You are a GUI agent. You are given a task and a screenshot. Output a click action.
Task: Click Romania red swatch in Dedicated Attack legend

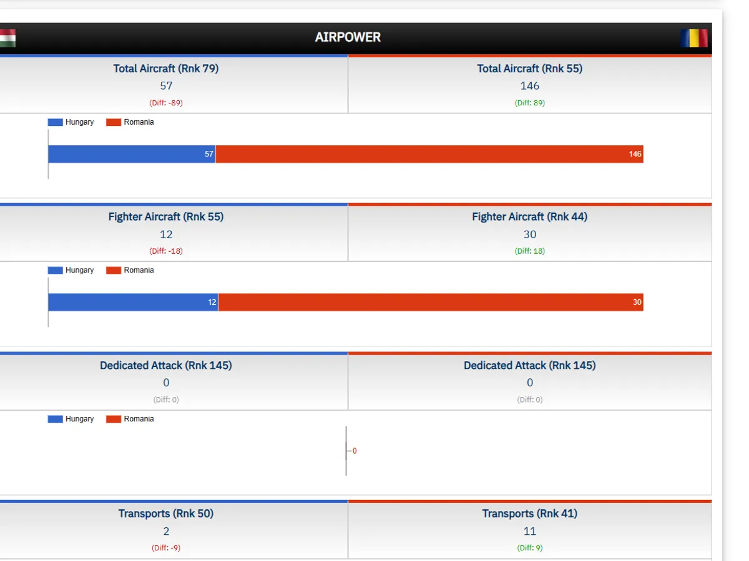coord(114,420)
